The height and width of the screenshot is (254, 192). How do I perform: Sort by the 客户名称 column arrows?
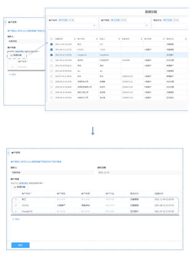pyautogui.click(x=97, y=39)
